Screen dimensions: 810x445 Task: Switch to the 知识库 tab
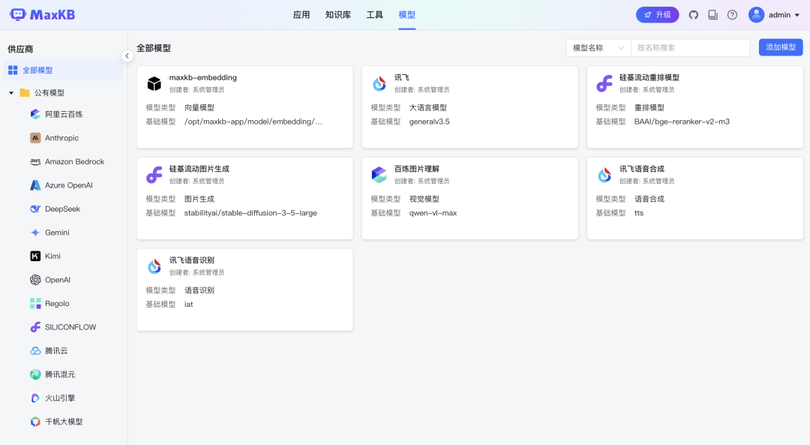click(337, 14)
